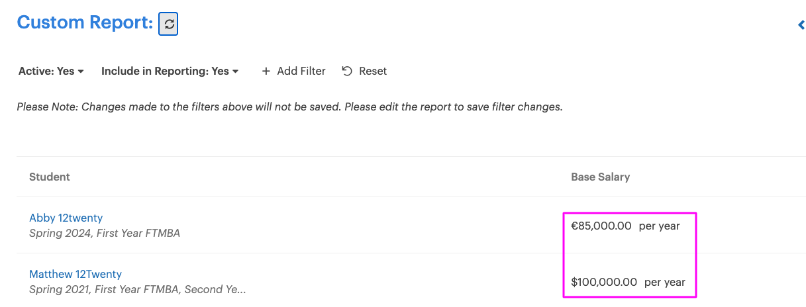Open Abby 12twenty's student profile
Image resolution: width=806 pixels, height=307 pixels.
point(66,218)
